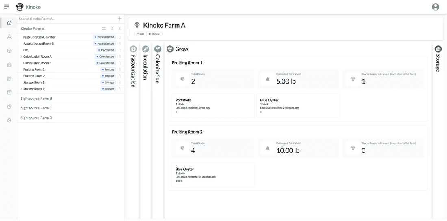Open Blue Oyster card in Fruiting Room 1
Viewport: 447px width, 221px height.
coord(298,106)
